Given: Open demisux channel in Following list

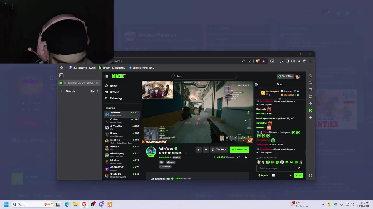Looking at the screenshot, I should 122,148.
